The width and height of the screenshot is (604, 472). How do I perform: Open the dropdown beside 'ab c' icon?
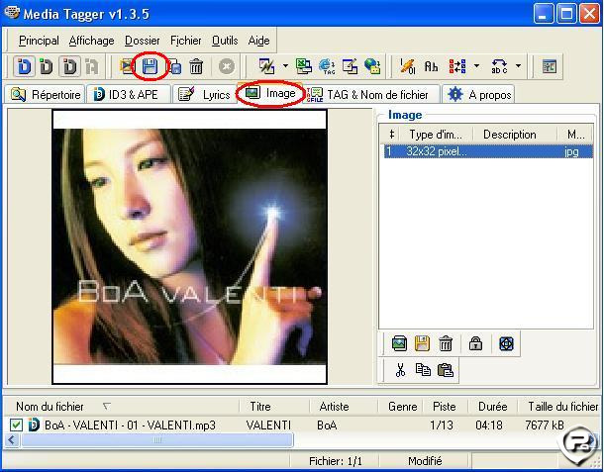pyautogui.click(x=518, y=66)
